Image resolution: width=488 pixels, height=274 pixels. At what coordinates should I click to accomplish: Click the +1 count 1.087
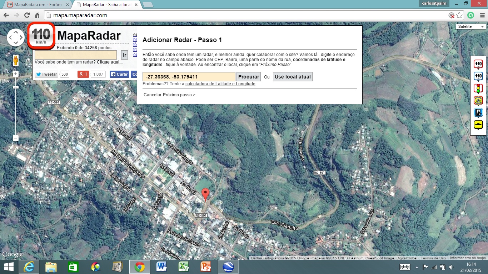(x=98, y=74)
